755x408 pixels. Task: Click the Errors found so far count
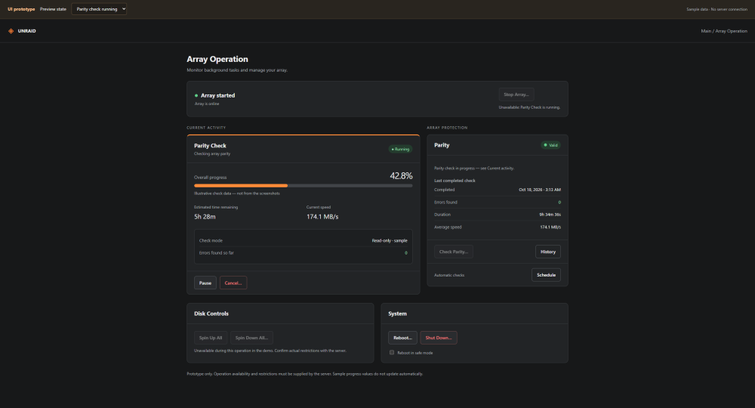pyautogui.click(x=406, y=253)
